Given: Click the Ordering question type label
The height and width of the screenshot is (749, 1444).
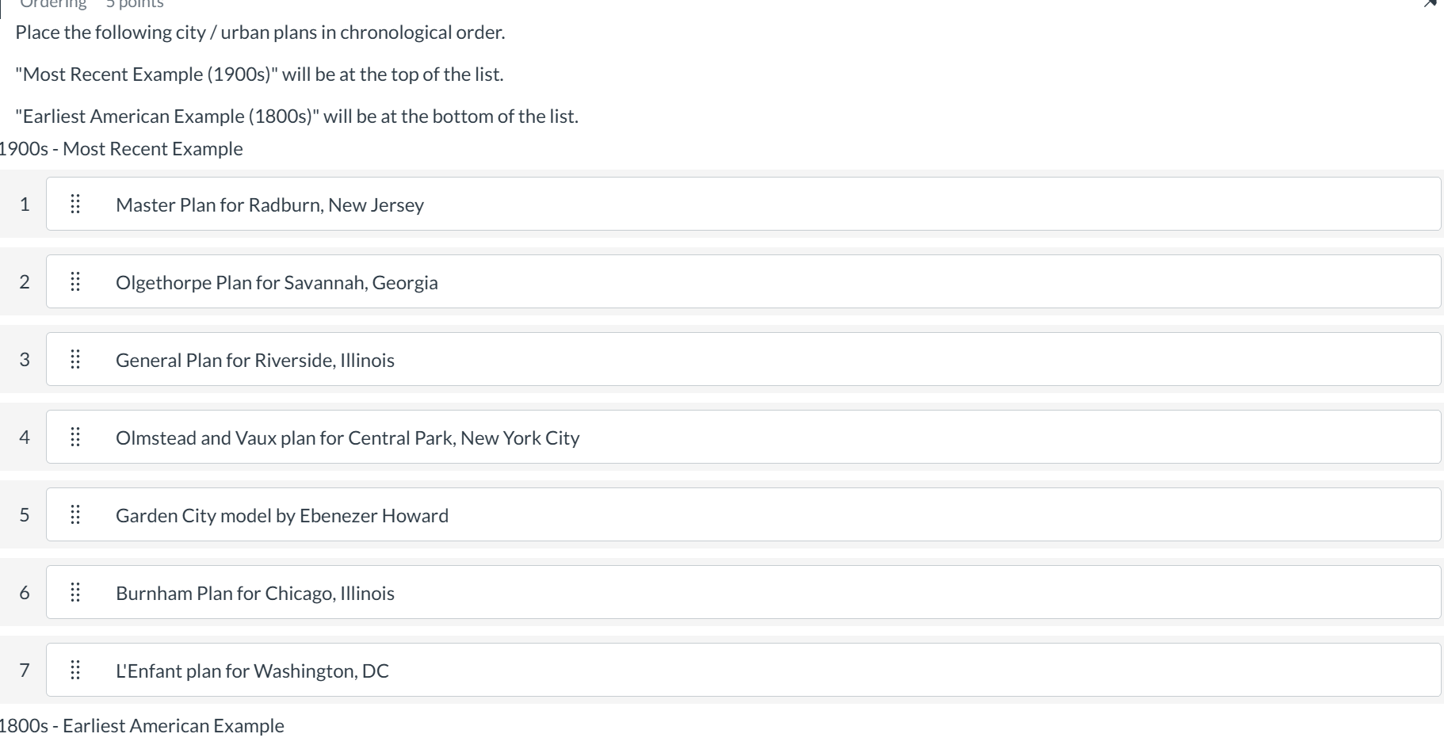Looking at the screenshot, I should tap(52, 4).
